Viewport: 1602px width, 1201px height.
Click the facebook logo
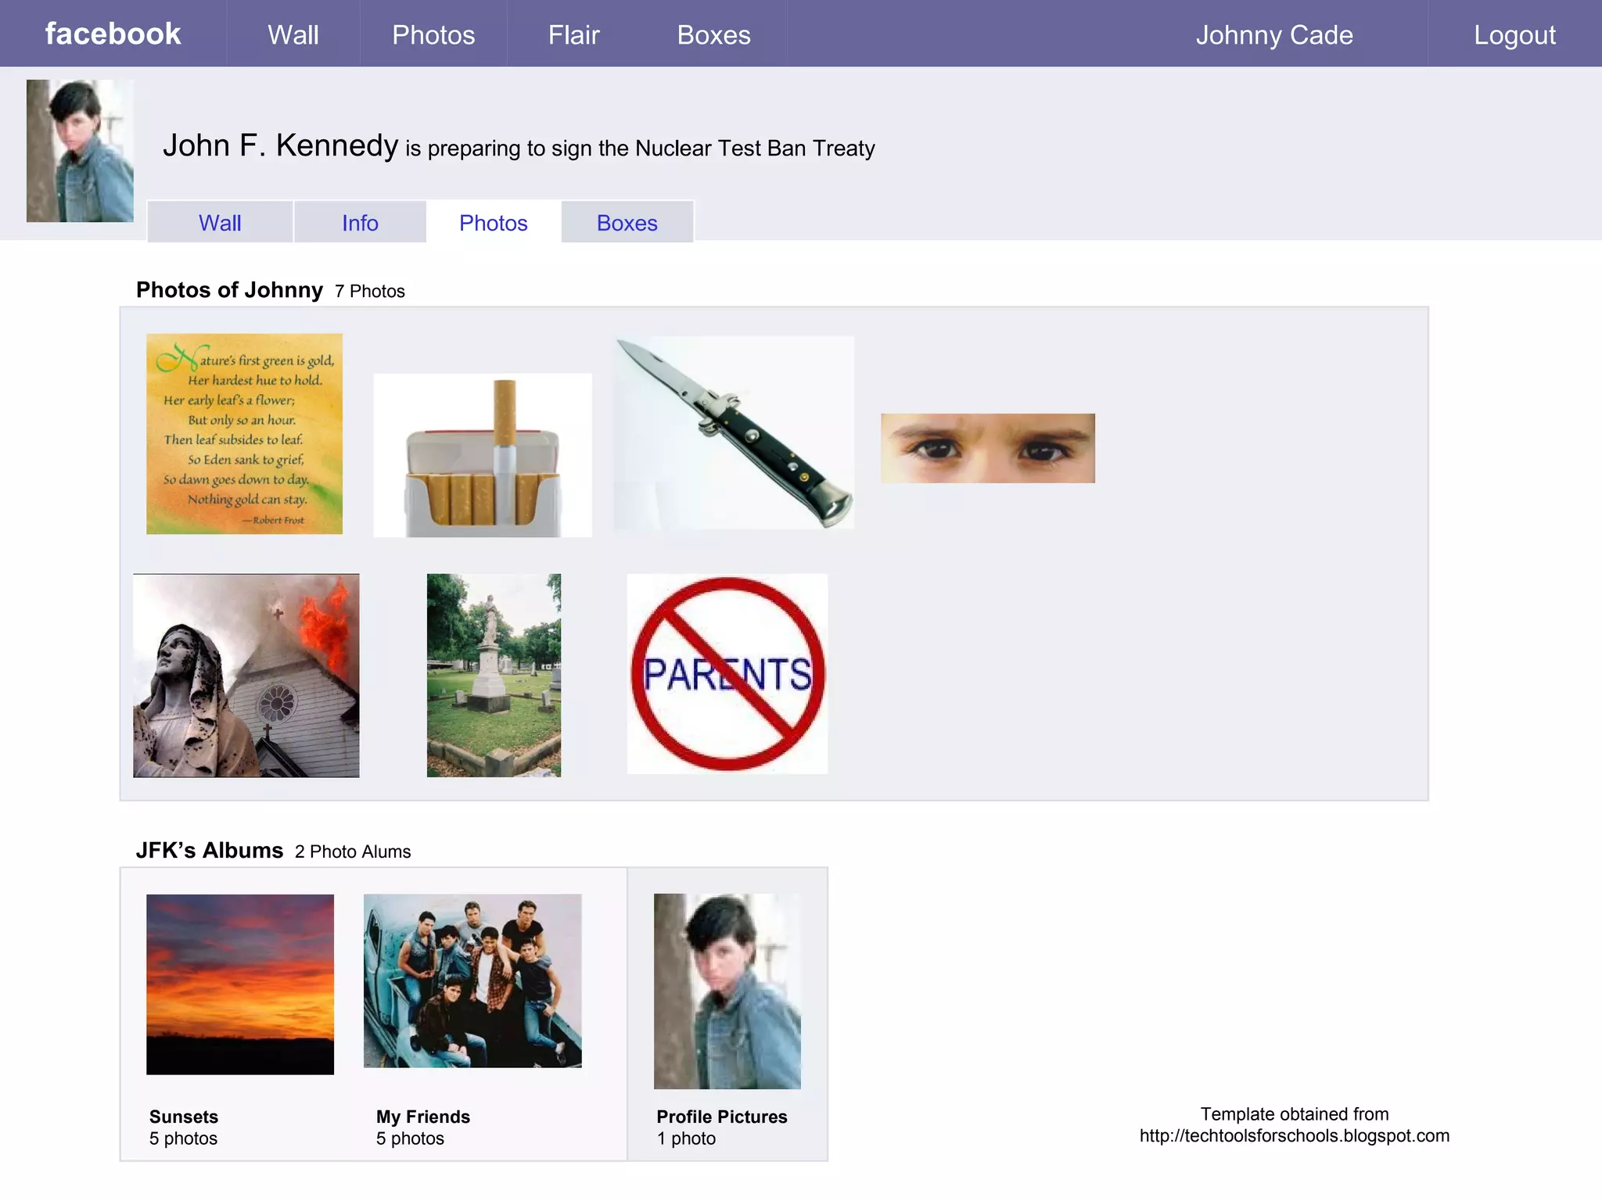click(113, 34)
